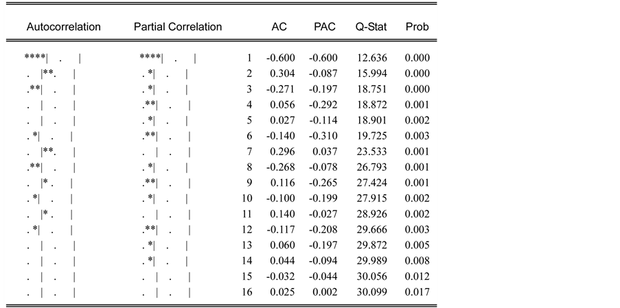
Task: Click the Q-Stat column header
Action: click(371, 27)
